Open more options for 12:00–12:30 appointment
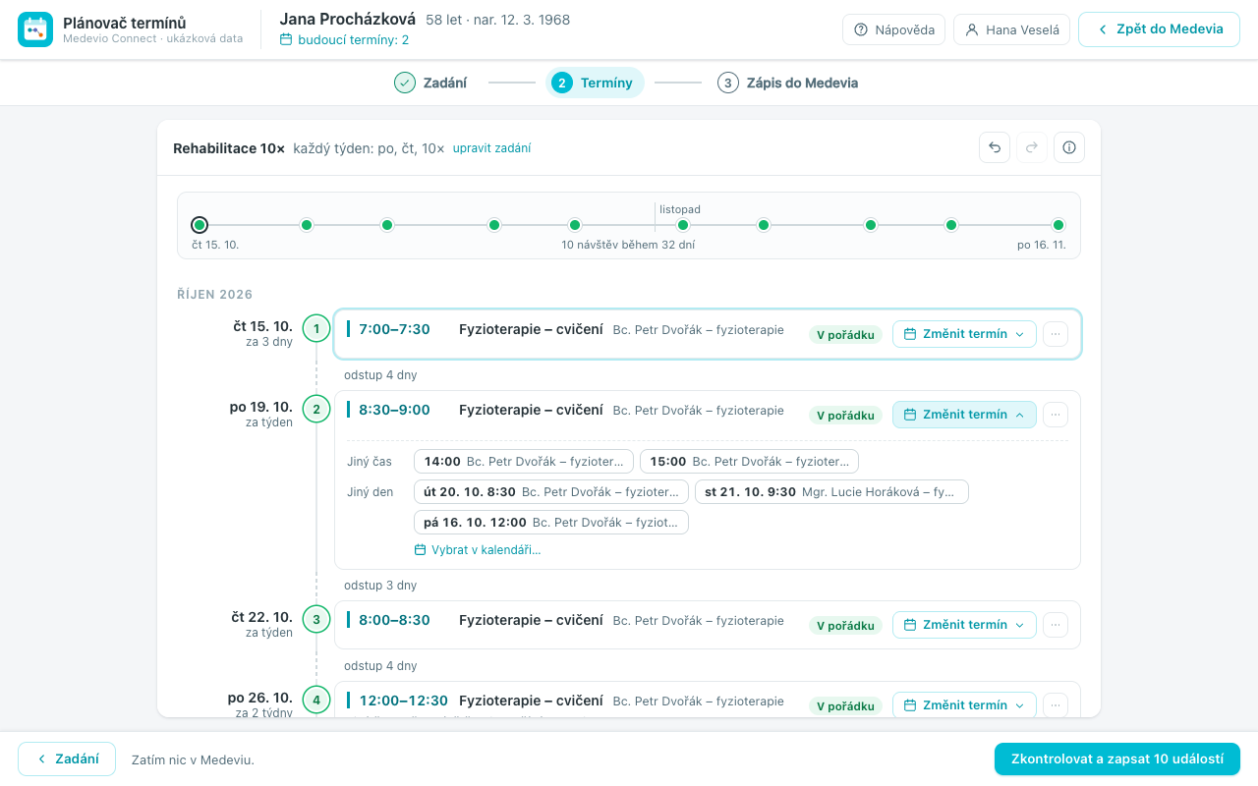Viewport: 1258px width, 786px height. [x=1056, y=705]
